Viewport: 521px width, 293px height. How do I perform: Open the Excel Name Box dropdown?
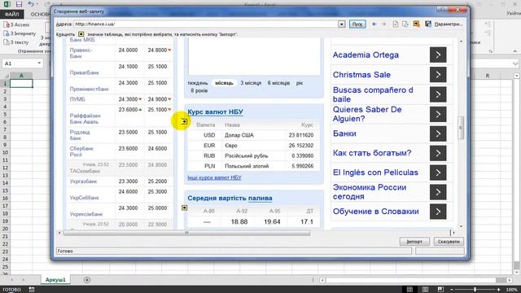(39, 63)
